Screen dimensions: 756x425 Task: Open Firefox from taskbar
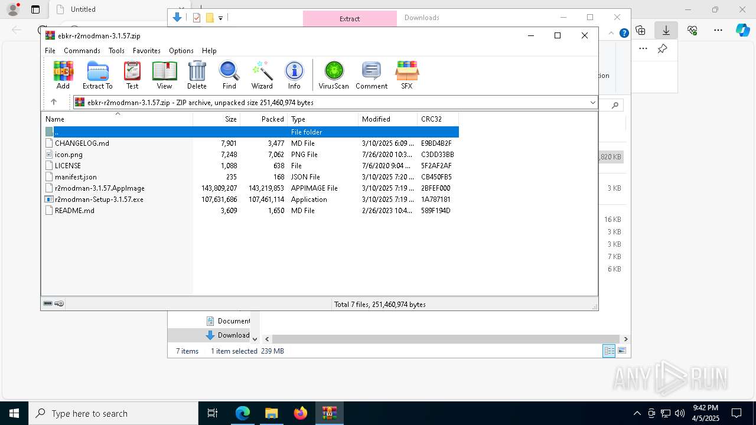tap(301, 413)
